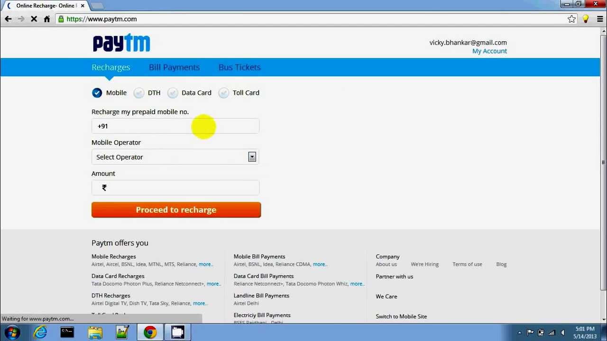The image size is (607, 341).
Task: Open the About us link
Action: pyautogui.click(x=386, y=264)
